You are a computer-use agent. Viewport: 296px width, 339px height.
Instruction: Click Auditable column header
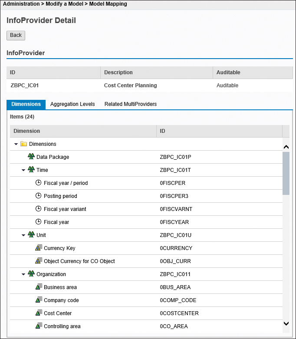click(x=253, y=72)
